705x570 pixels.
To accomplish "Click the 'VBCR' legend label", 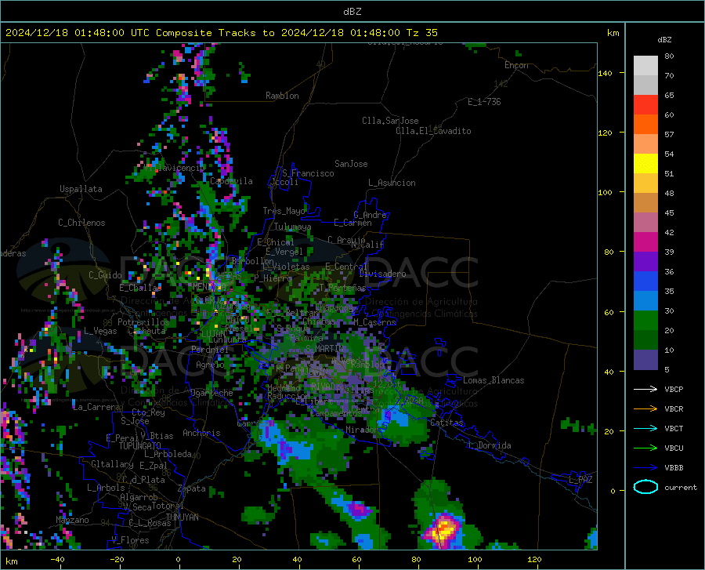I will coord(674,409).
